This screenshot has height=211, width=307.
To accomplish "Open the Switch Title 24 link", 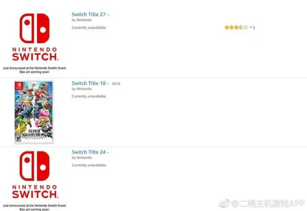I will tap(90, 152).
